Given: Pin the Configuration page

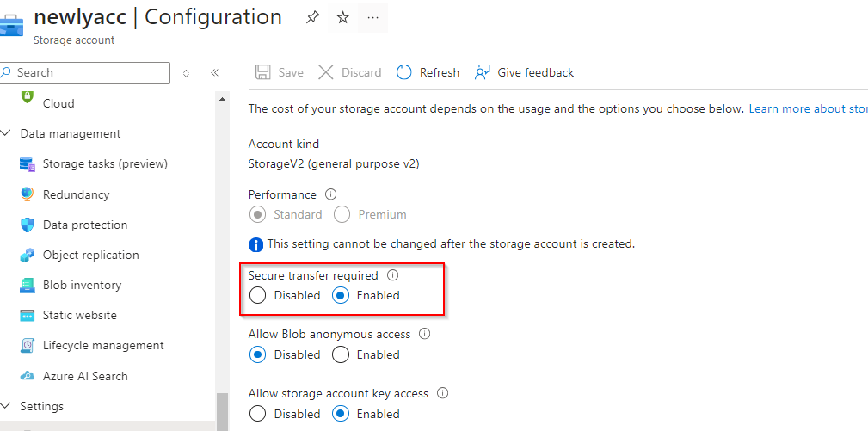Looking at the screenshot, I should [x=313, y=18].
